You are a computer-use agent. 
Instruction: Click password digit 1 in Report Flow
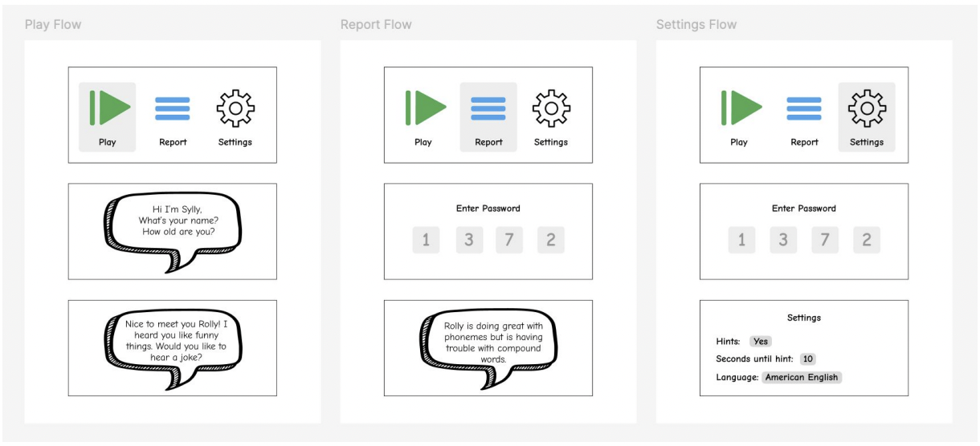[426, 240]
